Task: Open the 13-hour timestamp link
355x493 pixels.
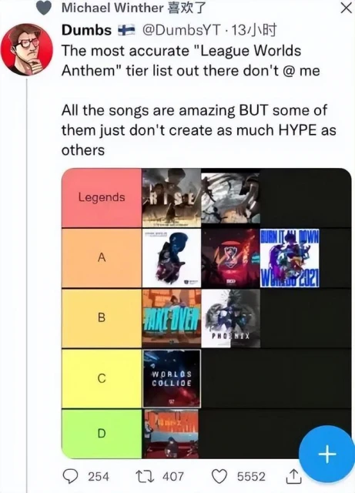Action: tap(254, 30)
